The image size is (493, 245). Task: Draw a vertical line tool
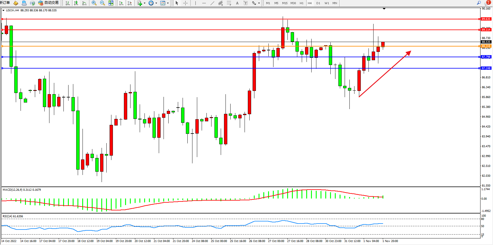coord(195,3)
